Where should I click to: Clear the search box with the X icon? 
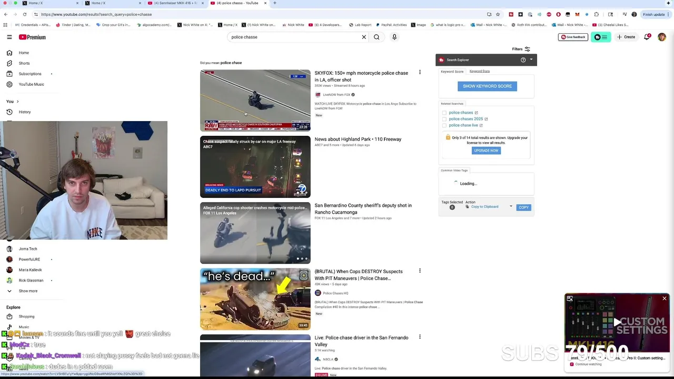point(363,37)
